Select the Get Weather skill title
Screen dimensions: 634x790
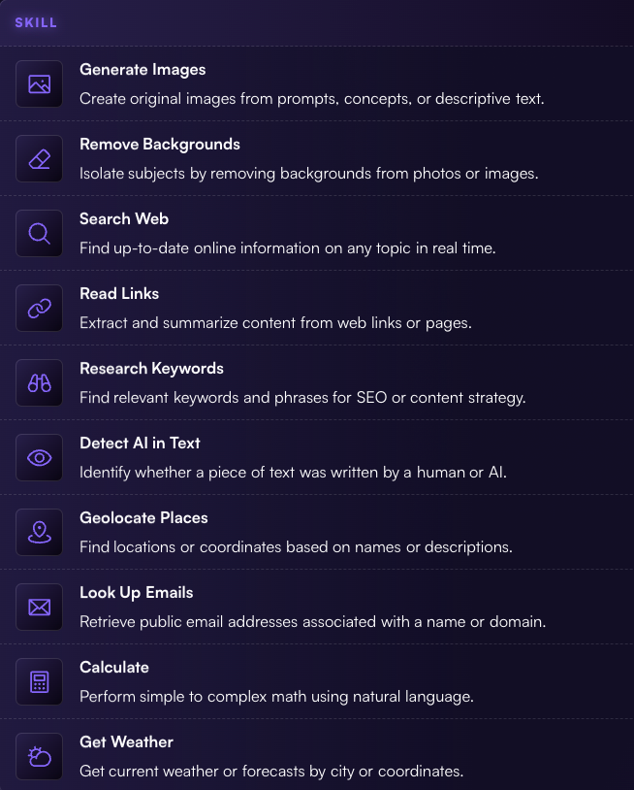pos(126,741)
